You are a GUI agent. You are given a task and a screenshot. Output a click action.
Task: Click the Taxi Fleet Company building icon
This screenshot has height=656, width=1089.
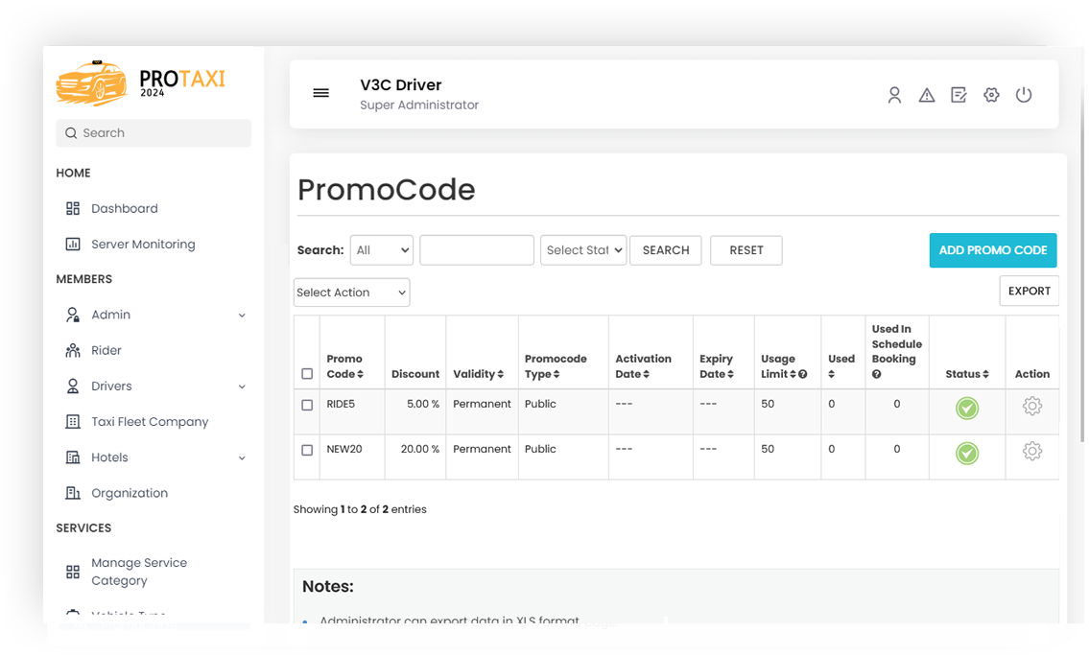pos(73,421)
